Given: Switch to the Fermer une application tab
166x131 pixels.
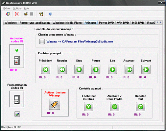Looking at the screenshot, I should (35, 23).
